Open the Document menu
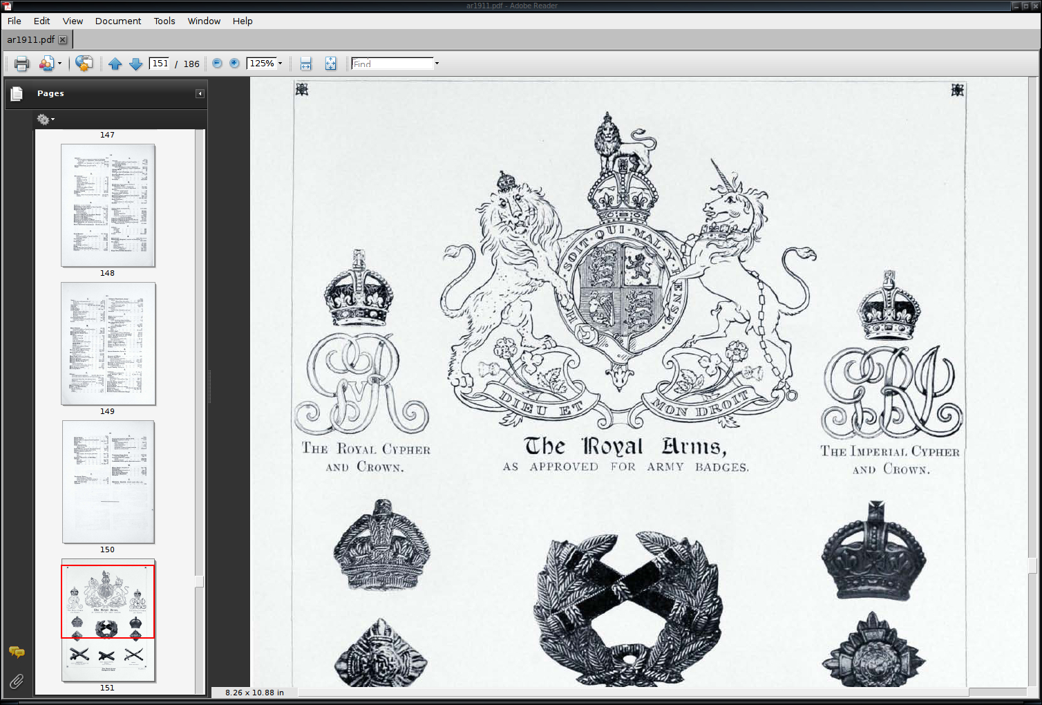Viewport: 1042px width, 705px height. click(x=118, y=21)
